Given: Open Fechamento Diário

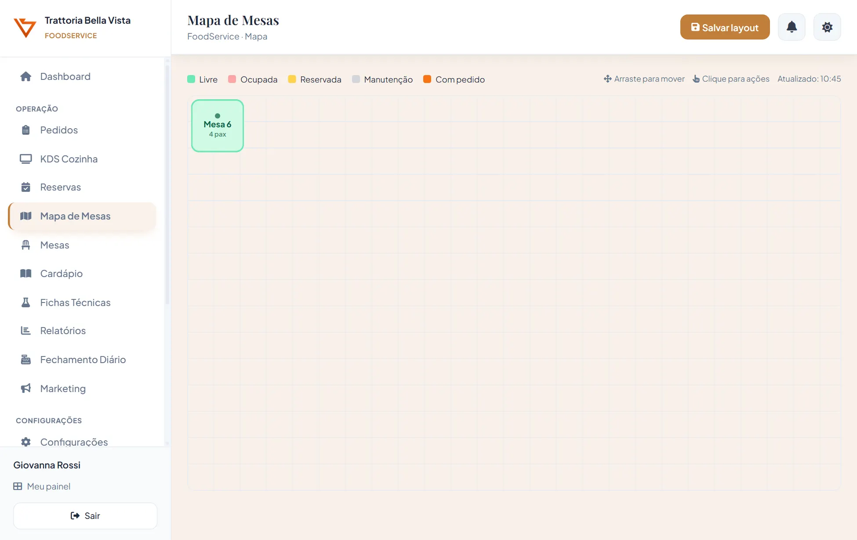Looking at the screenshot, I should [82, 360].
